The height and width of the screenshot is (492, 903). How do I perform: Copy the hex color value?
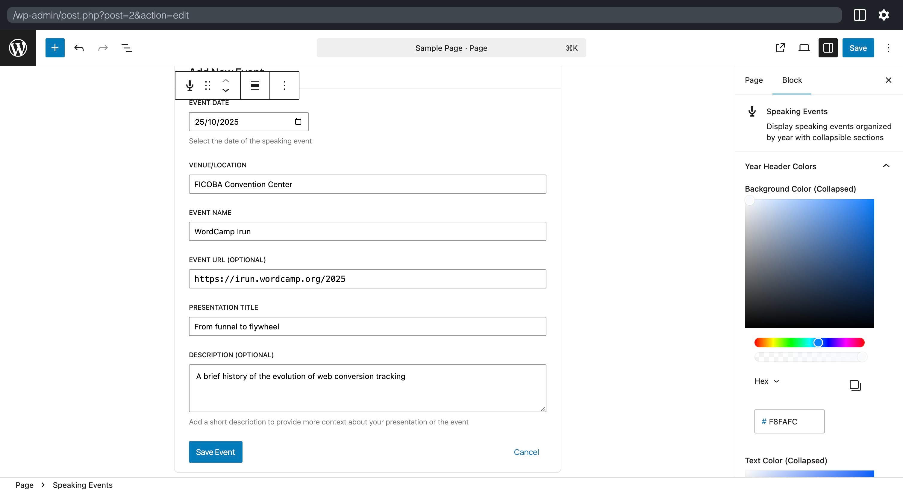pyautogui.click(x=855, y=385)
